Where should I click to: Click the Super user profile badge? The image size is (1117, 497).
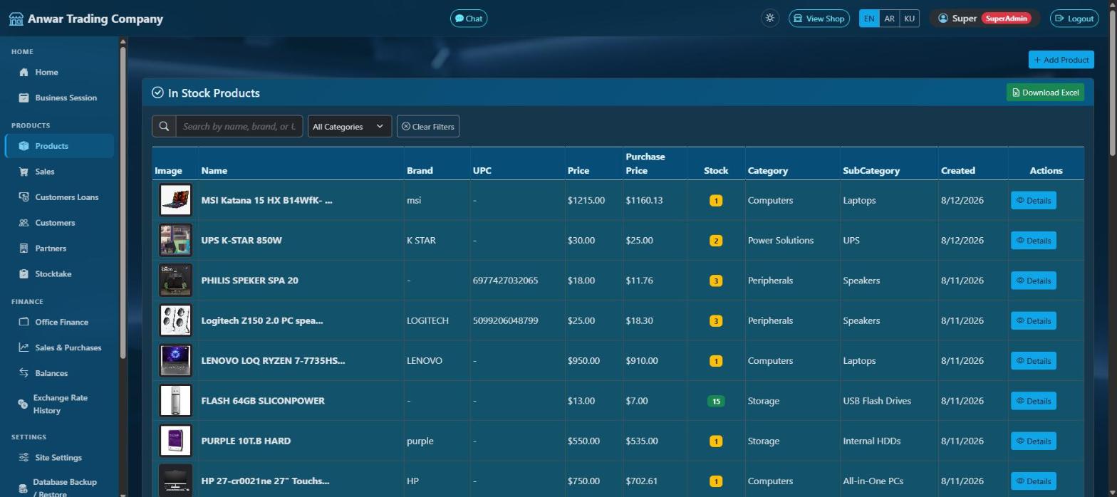tap(984, 19)
